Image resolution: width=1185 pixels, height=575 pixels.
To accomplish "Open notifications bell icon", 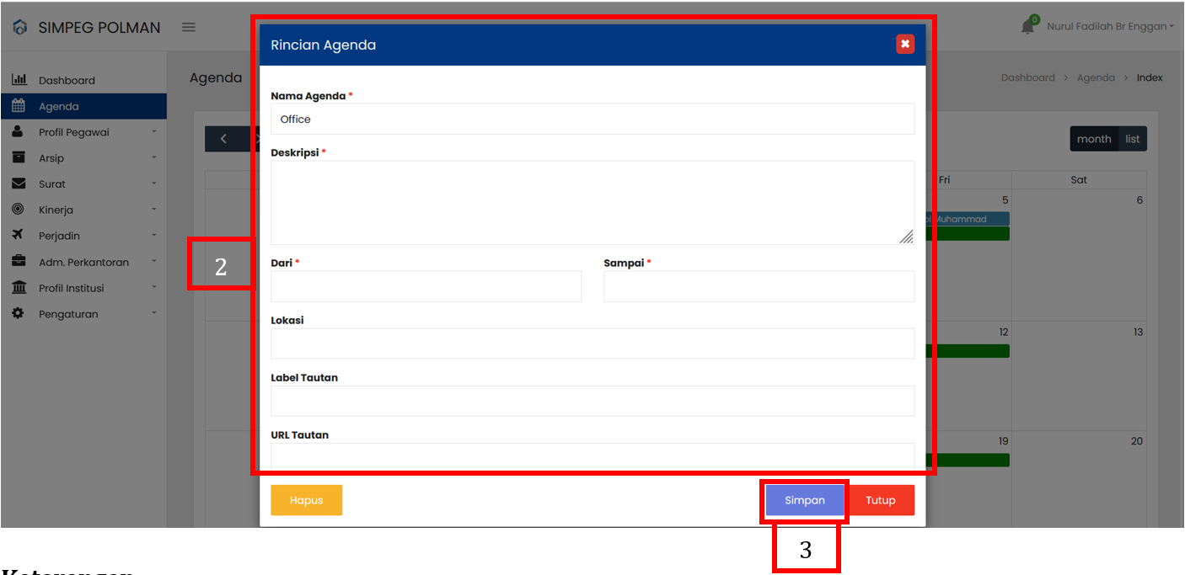I will (x=1027, y=27).
